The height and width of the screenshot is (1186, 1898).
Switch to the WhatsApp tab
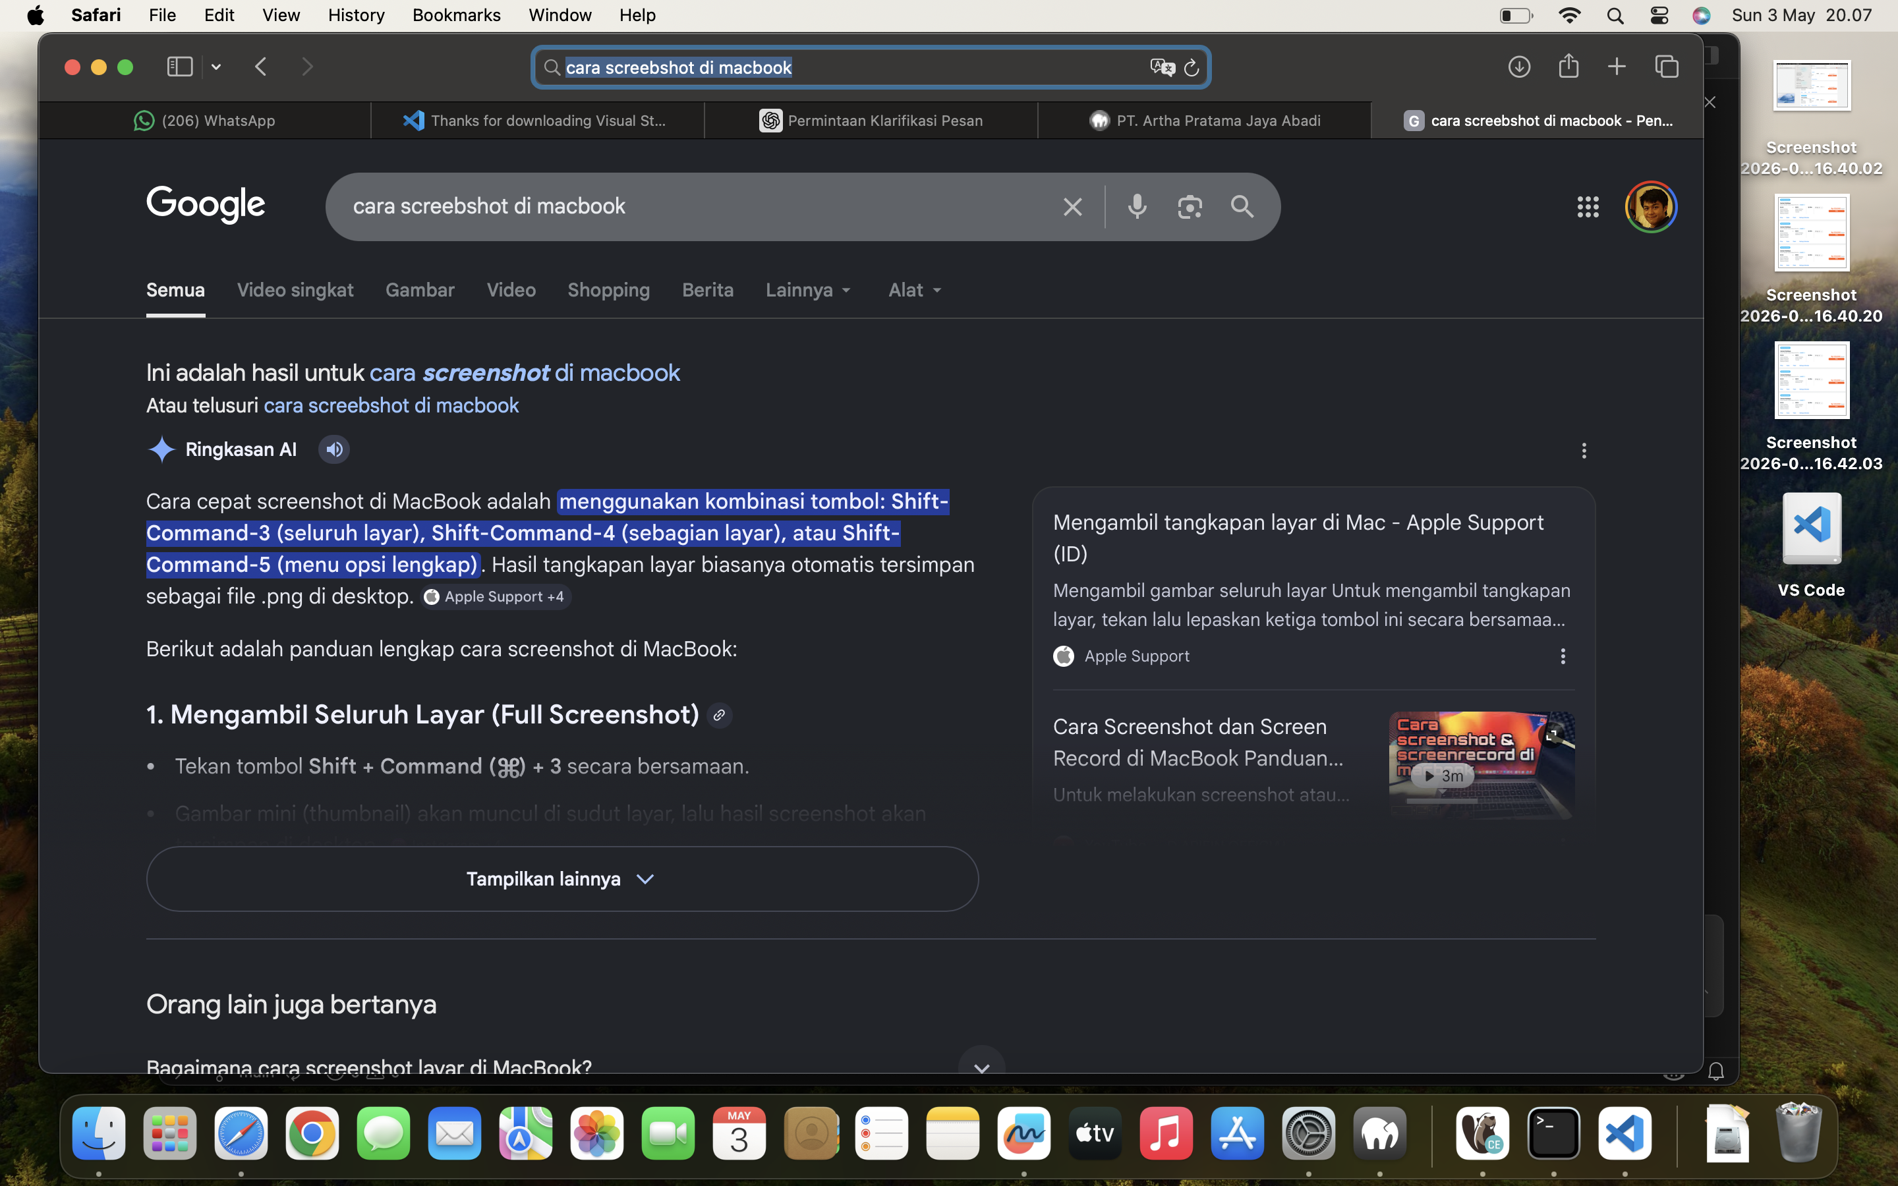[x=205, y=120]
